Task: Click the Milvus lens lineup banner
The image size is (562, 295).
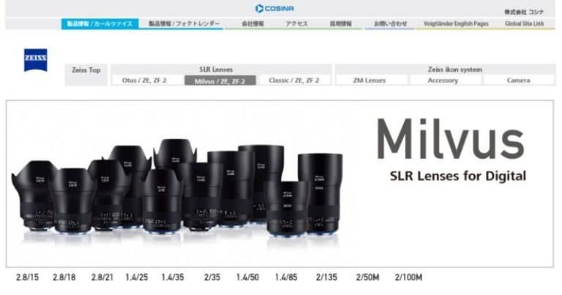Action: (280, 184)
